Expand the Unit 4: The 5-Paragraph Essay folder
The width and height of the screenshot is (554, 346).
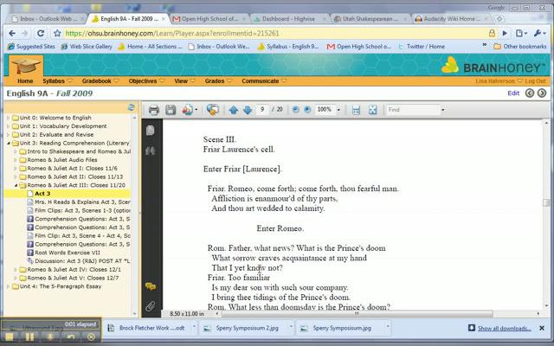pyautogui.click(x=8, y=286)
